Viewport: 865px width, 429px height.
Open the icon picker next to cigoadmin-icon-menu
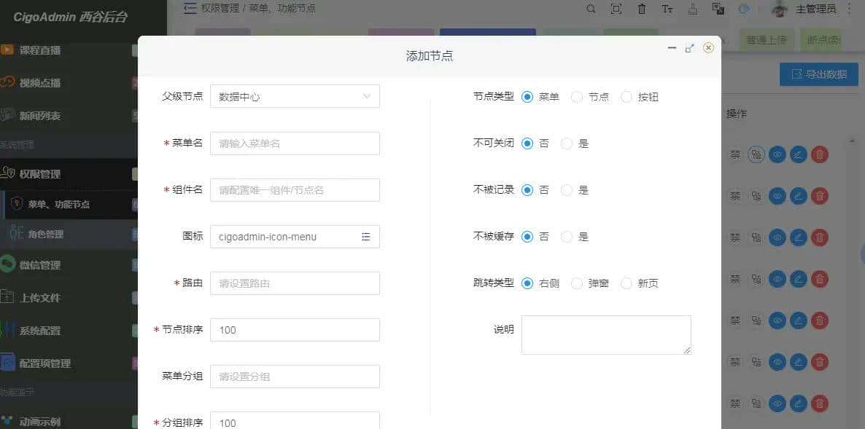coord(367,237)
